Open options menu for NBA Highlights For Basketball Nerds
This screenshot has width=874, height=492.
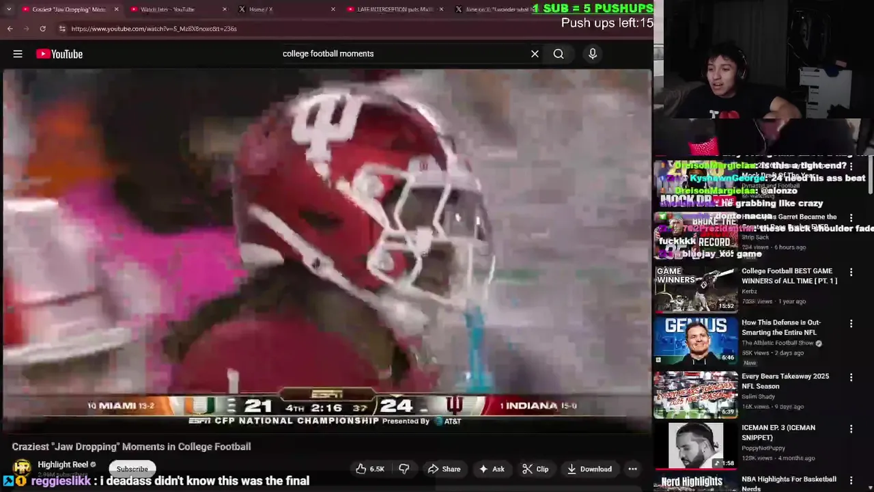[x=851, y=480]
